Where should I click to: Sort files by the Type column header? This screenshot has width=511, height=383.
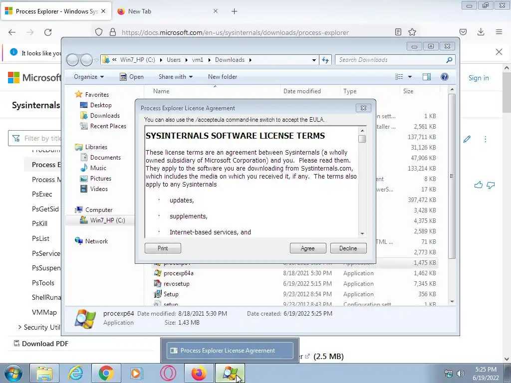[x=370, y=91]
